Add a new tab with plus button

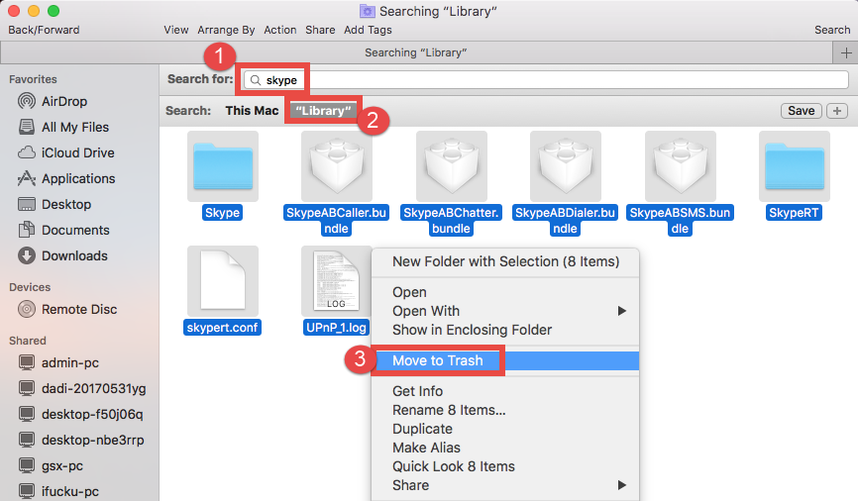point(845,53)
